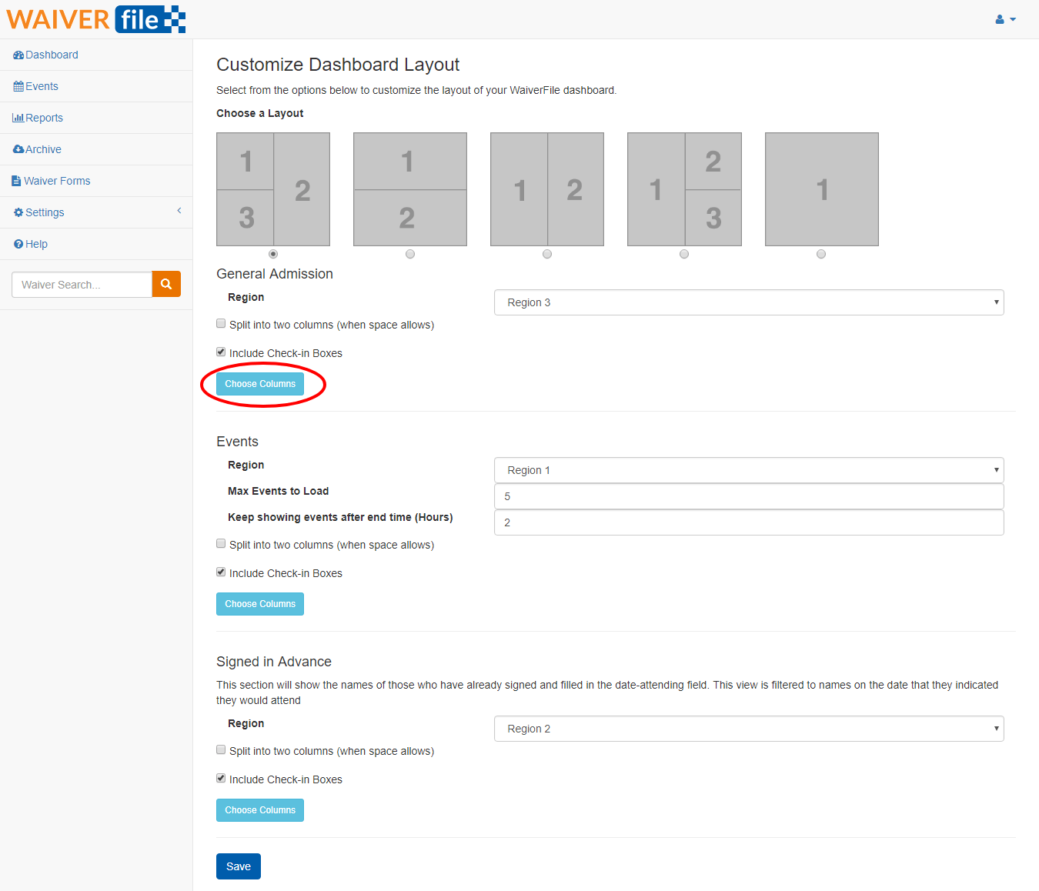
Task: Click Choose Columns under General Admission
Action: (x=260, y=384)
